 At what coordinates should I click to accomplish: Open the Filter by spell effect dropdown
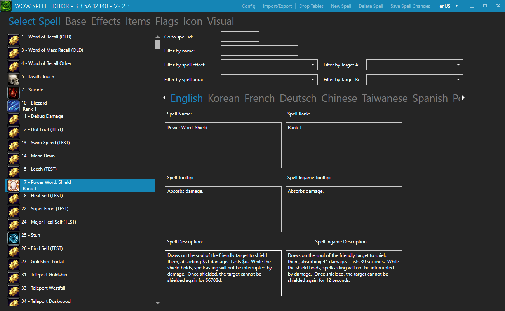coord(269,65)
